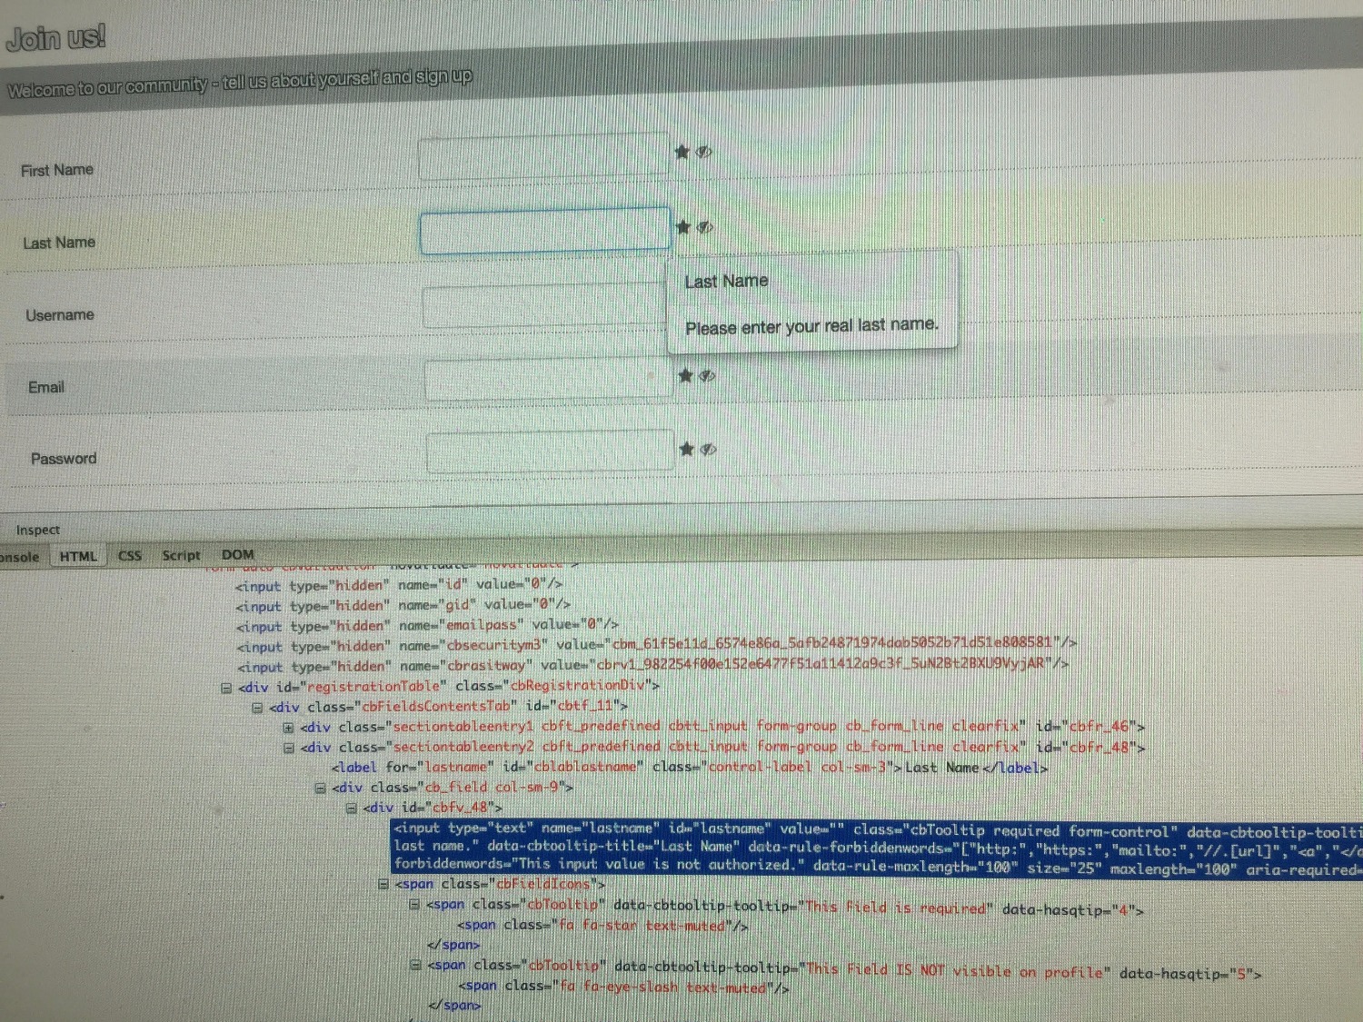Select the fa-star text-muted span line
1363x1022 pixels.
(x=603, y=926)
